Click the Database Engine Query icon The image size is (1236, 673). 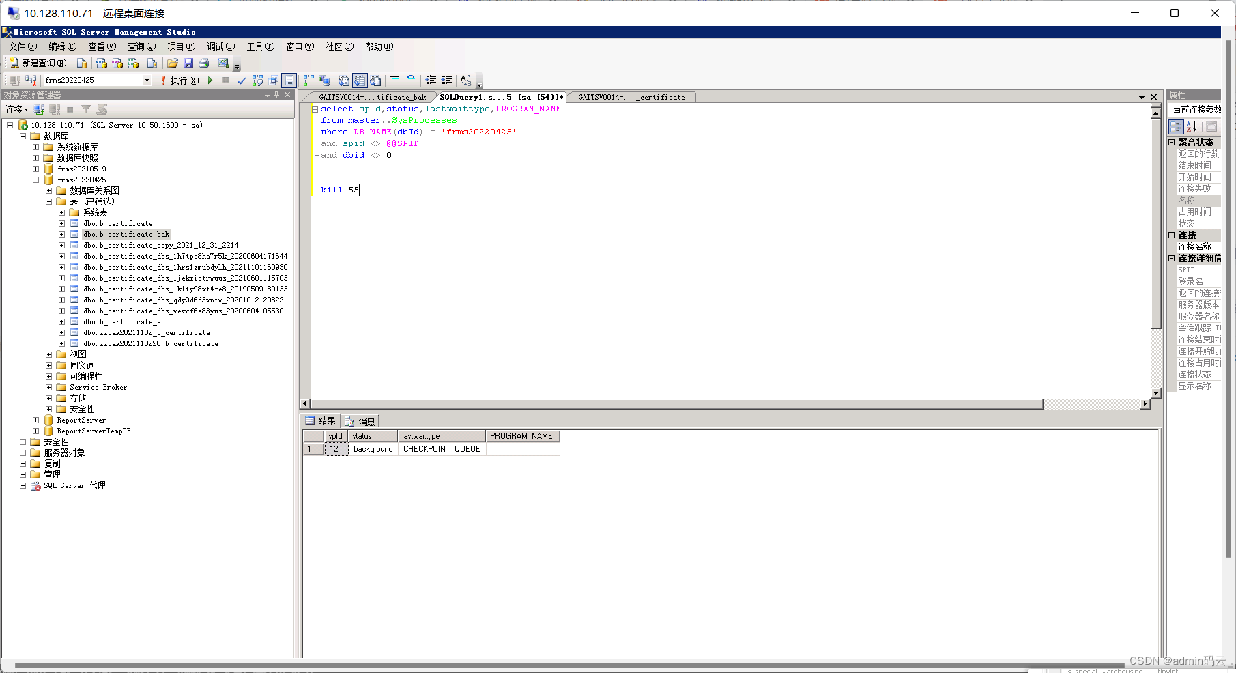pos(82,63)
